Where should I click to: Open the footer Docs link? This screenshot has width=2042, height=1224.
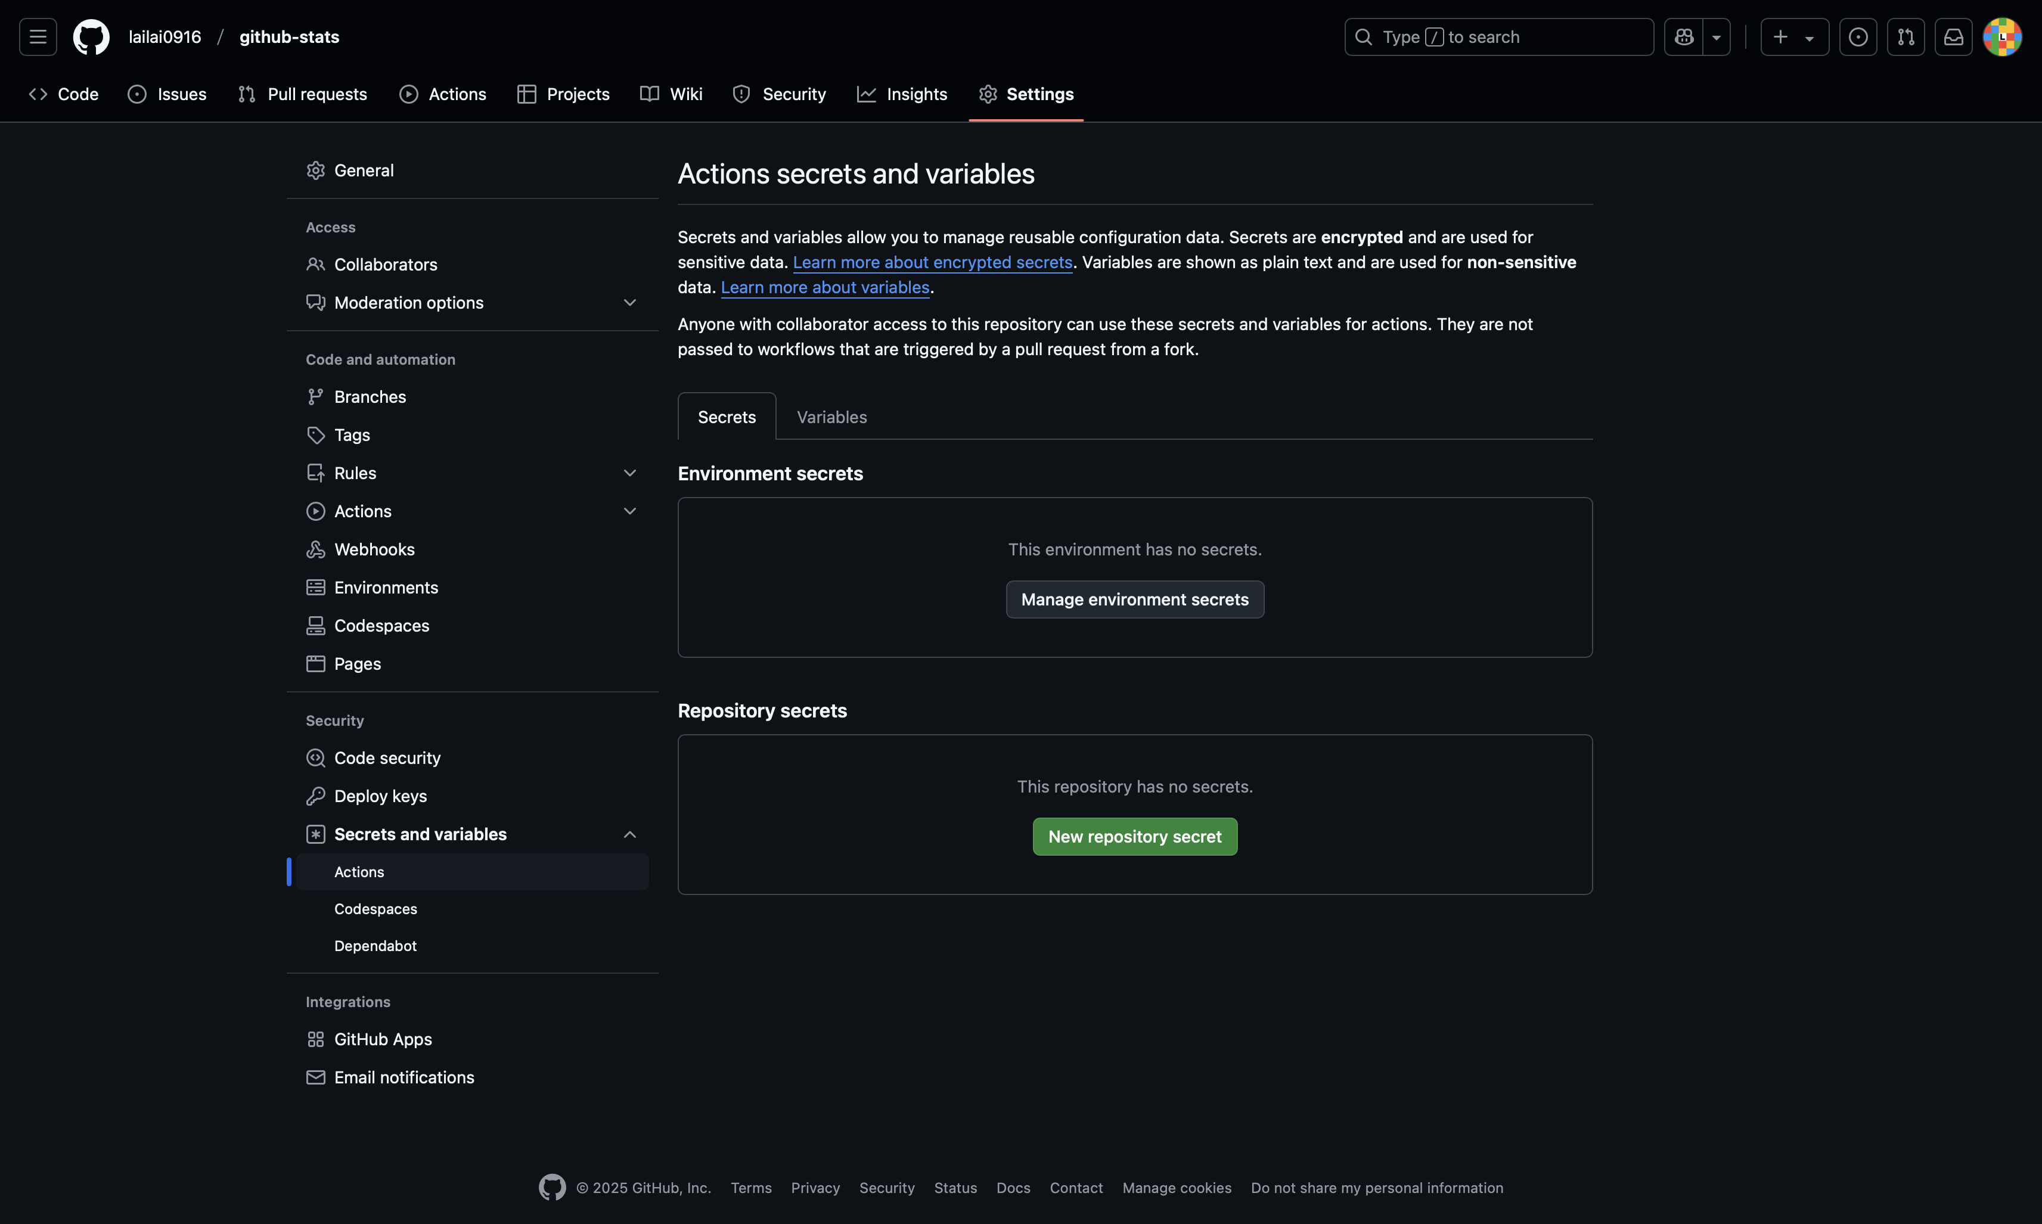(1013, 1188)
